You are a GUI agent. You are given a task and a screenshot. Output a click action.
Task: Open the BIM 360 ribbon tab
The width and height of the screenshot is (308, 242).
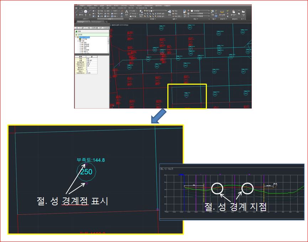tap(131, 8)
